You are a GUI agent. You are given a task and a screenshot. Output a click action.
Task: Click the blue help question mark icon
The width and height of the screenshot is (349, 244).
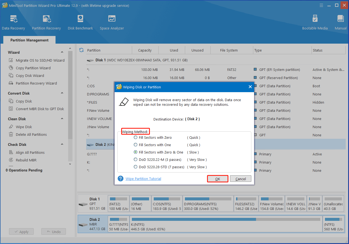point(121,179)
